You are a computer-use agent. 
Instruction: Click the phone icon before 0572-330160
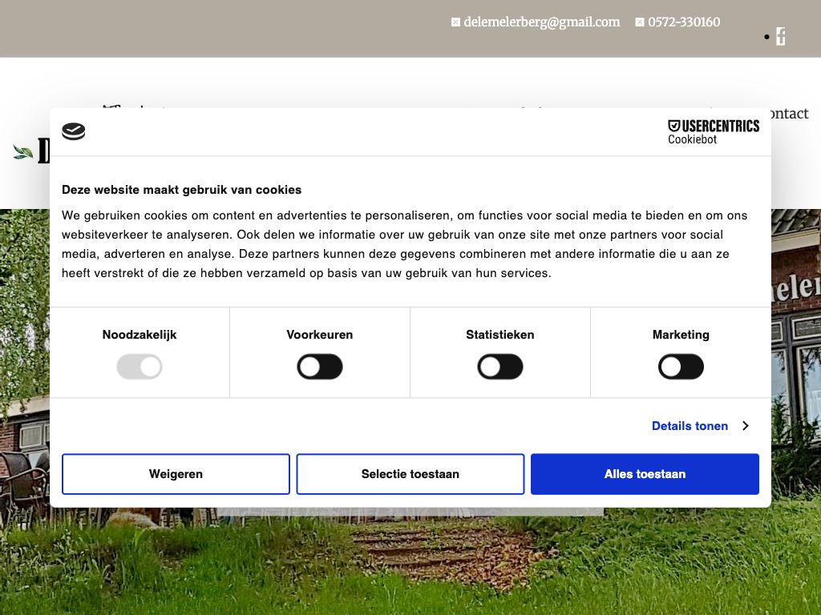[x=640, y=22]
